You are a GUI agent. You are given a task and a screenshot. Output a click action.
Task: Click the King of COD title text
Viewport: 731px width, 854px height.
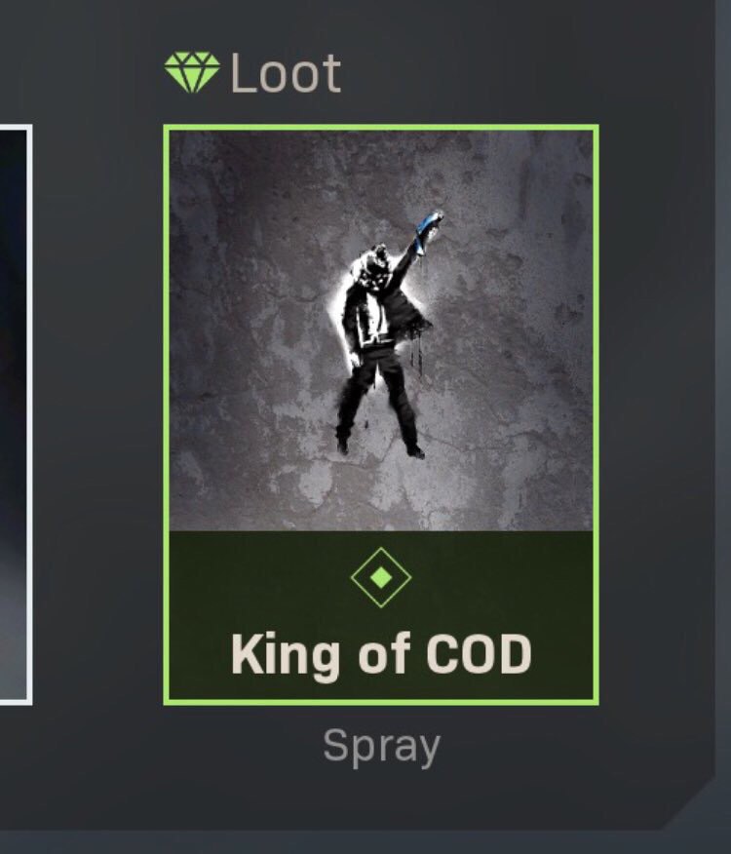pos(381,655)
